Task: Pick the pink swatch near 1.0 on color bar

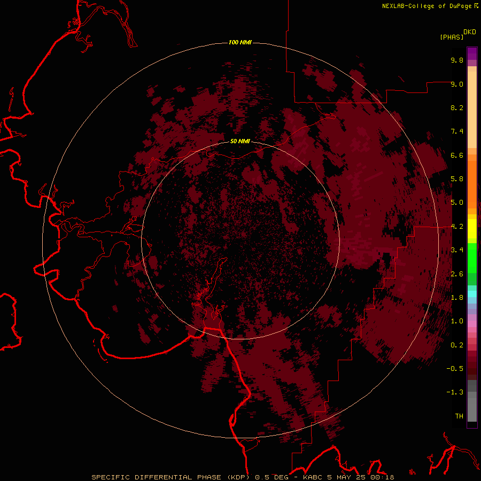Action: tap(472, 323)
